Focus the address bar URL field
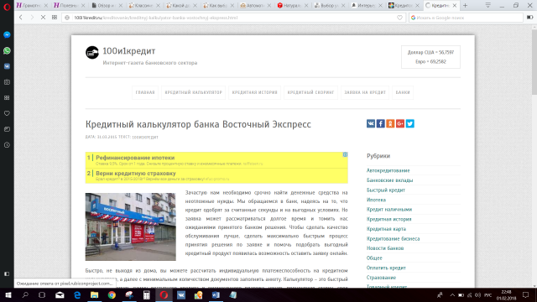Viewport: 537px width, 302px height. tap(233, 18)
